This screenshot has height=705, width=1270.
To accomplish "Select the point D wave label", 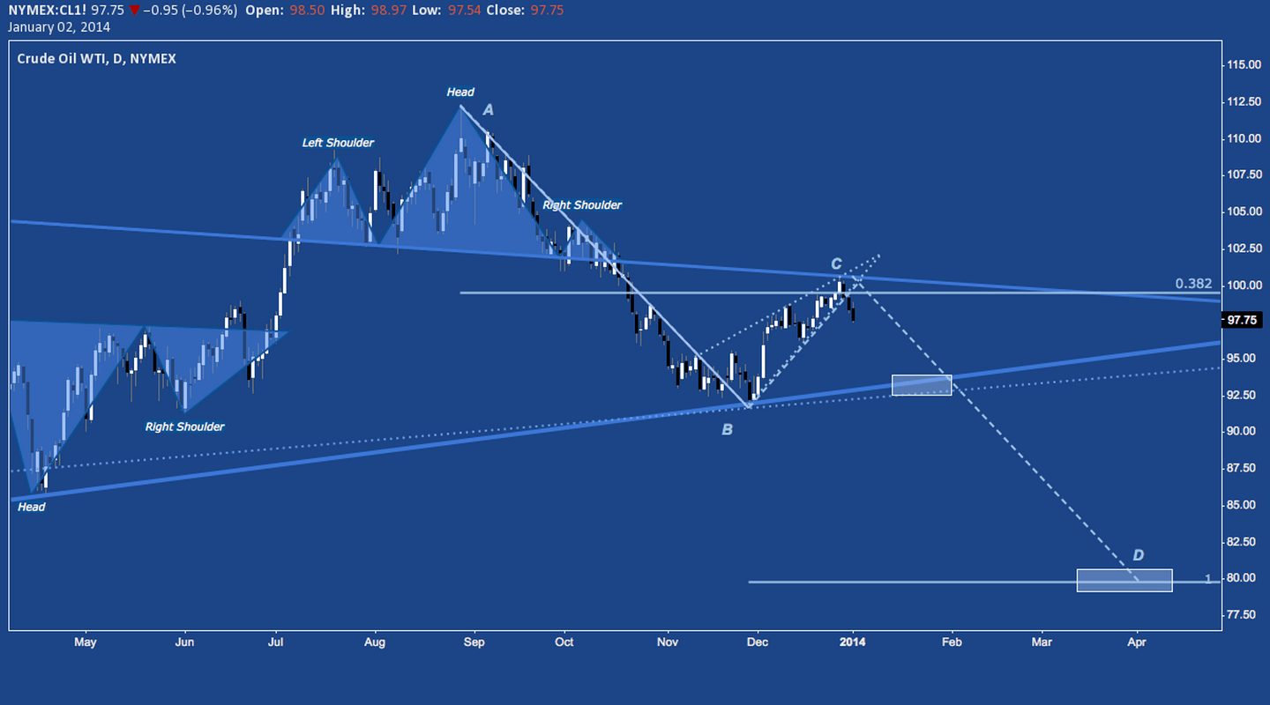I will point(1139,555).
